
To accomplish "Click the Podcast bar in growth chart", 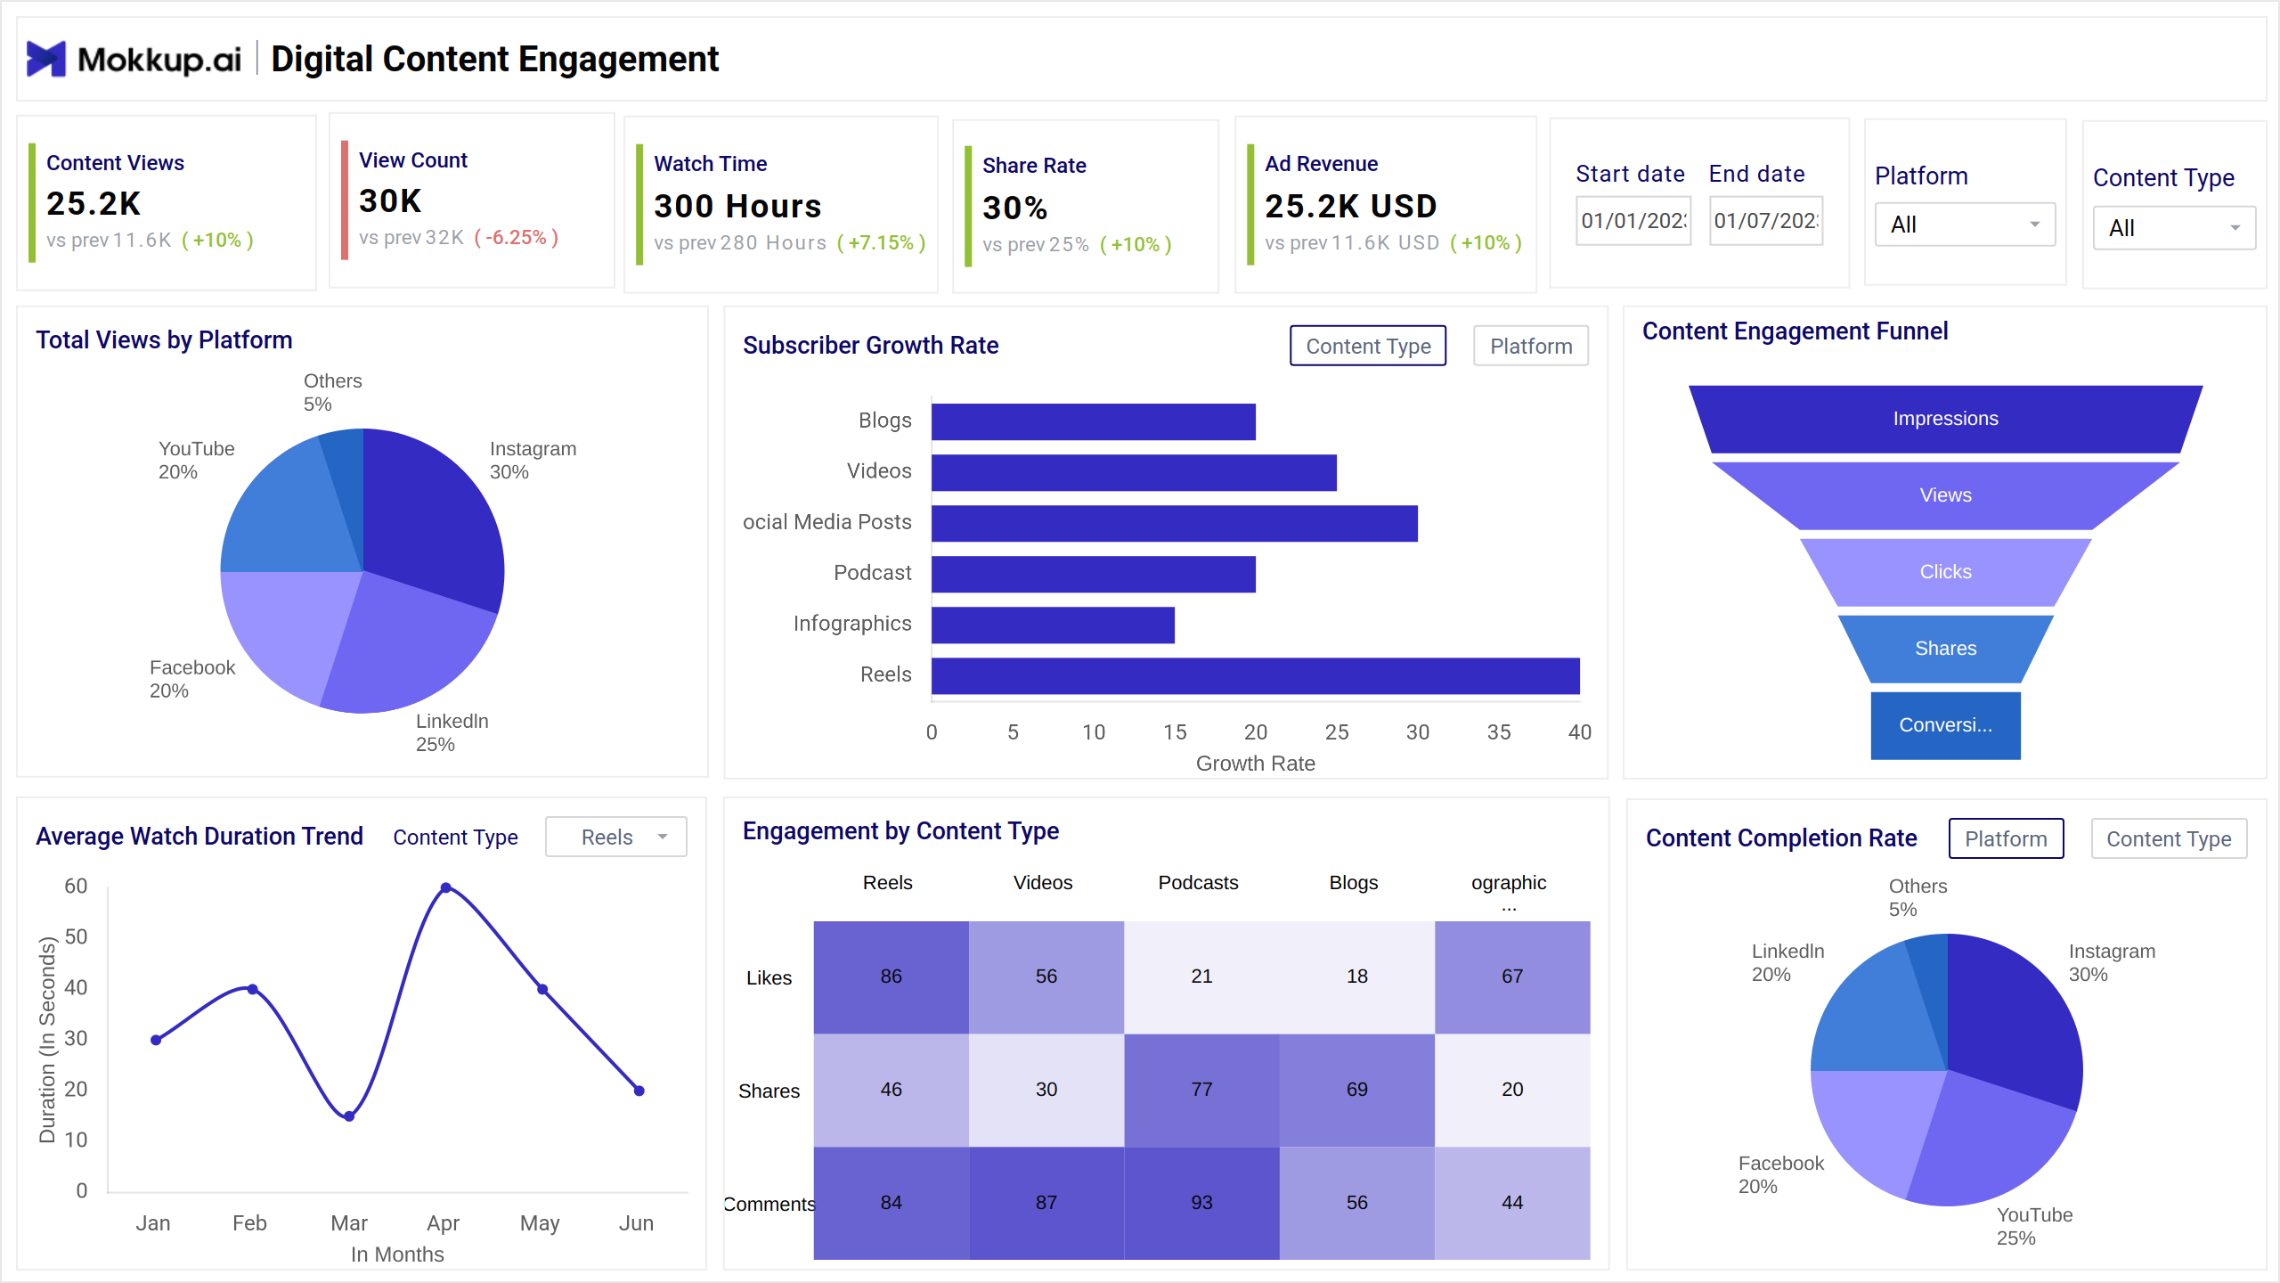I will tap(1094, 574).
